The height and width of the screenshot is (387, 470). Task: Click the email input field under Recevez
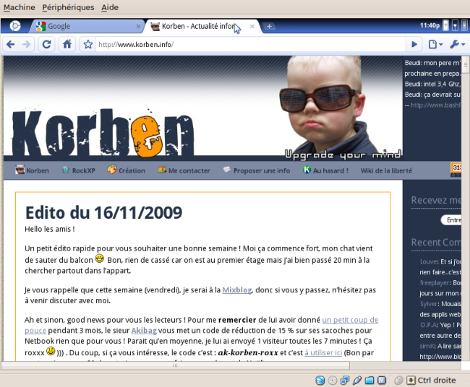pos(451,220)
